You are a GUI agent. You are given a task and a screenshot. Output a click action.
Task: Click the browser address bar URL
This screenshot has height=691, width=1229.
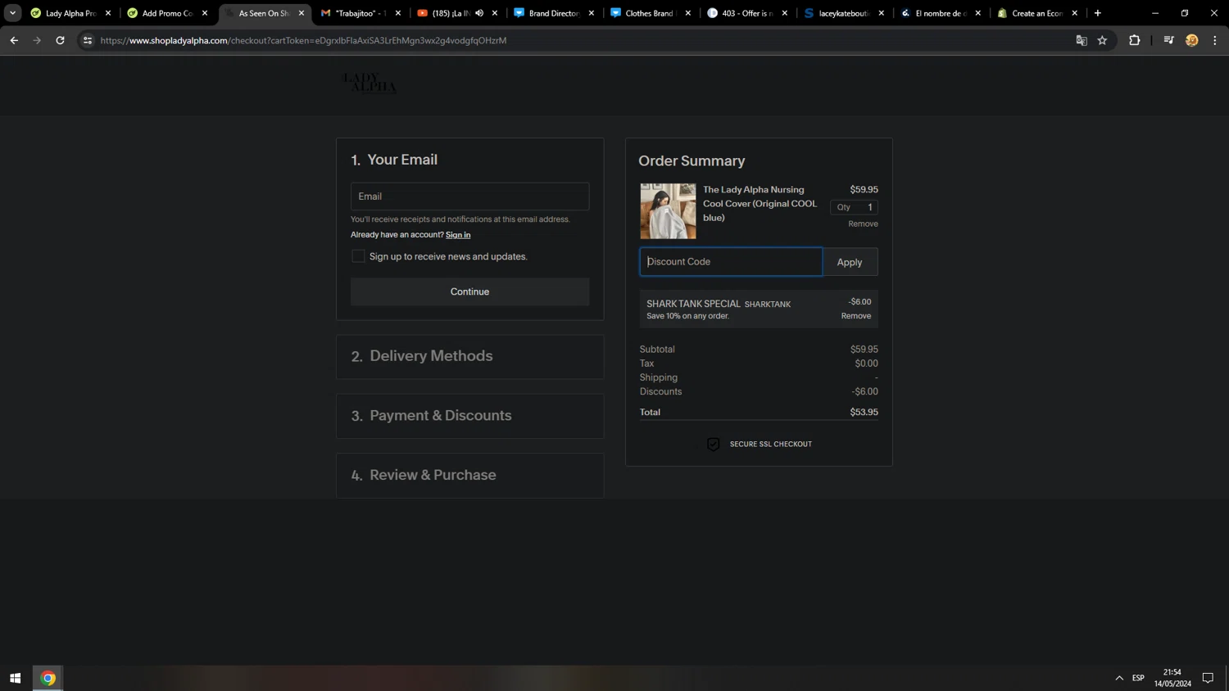click(x=303, y=40)
